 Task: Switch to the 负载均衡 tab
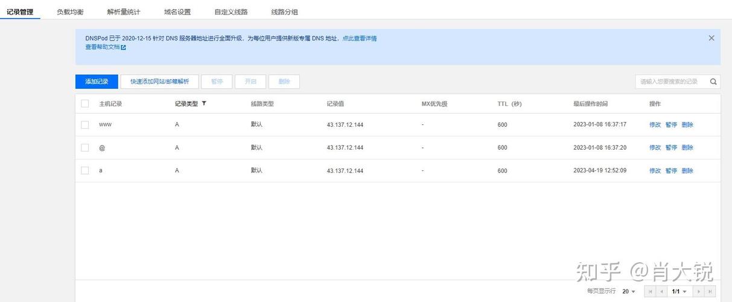coord(70,12)
